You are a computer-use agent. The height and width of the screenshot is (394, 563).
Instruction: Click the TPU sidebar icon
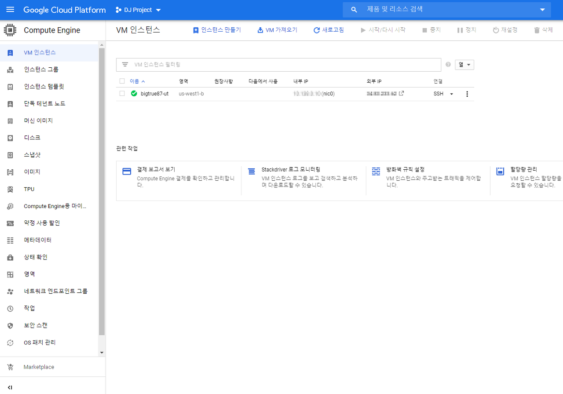10,190
